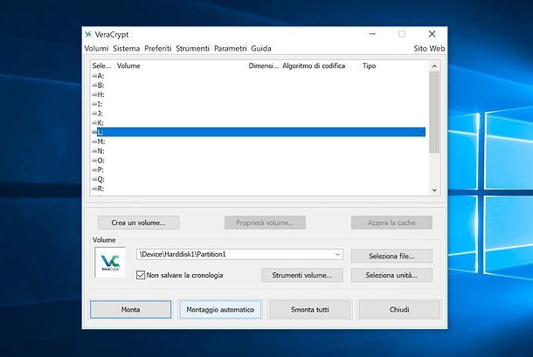Expand the volume path dropdown arrow
Viewport: 533px width, 357px height.
[337, 254]
